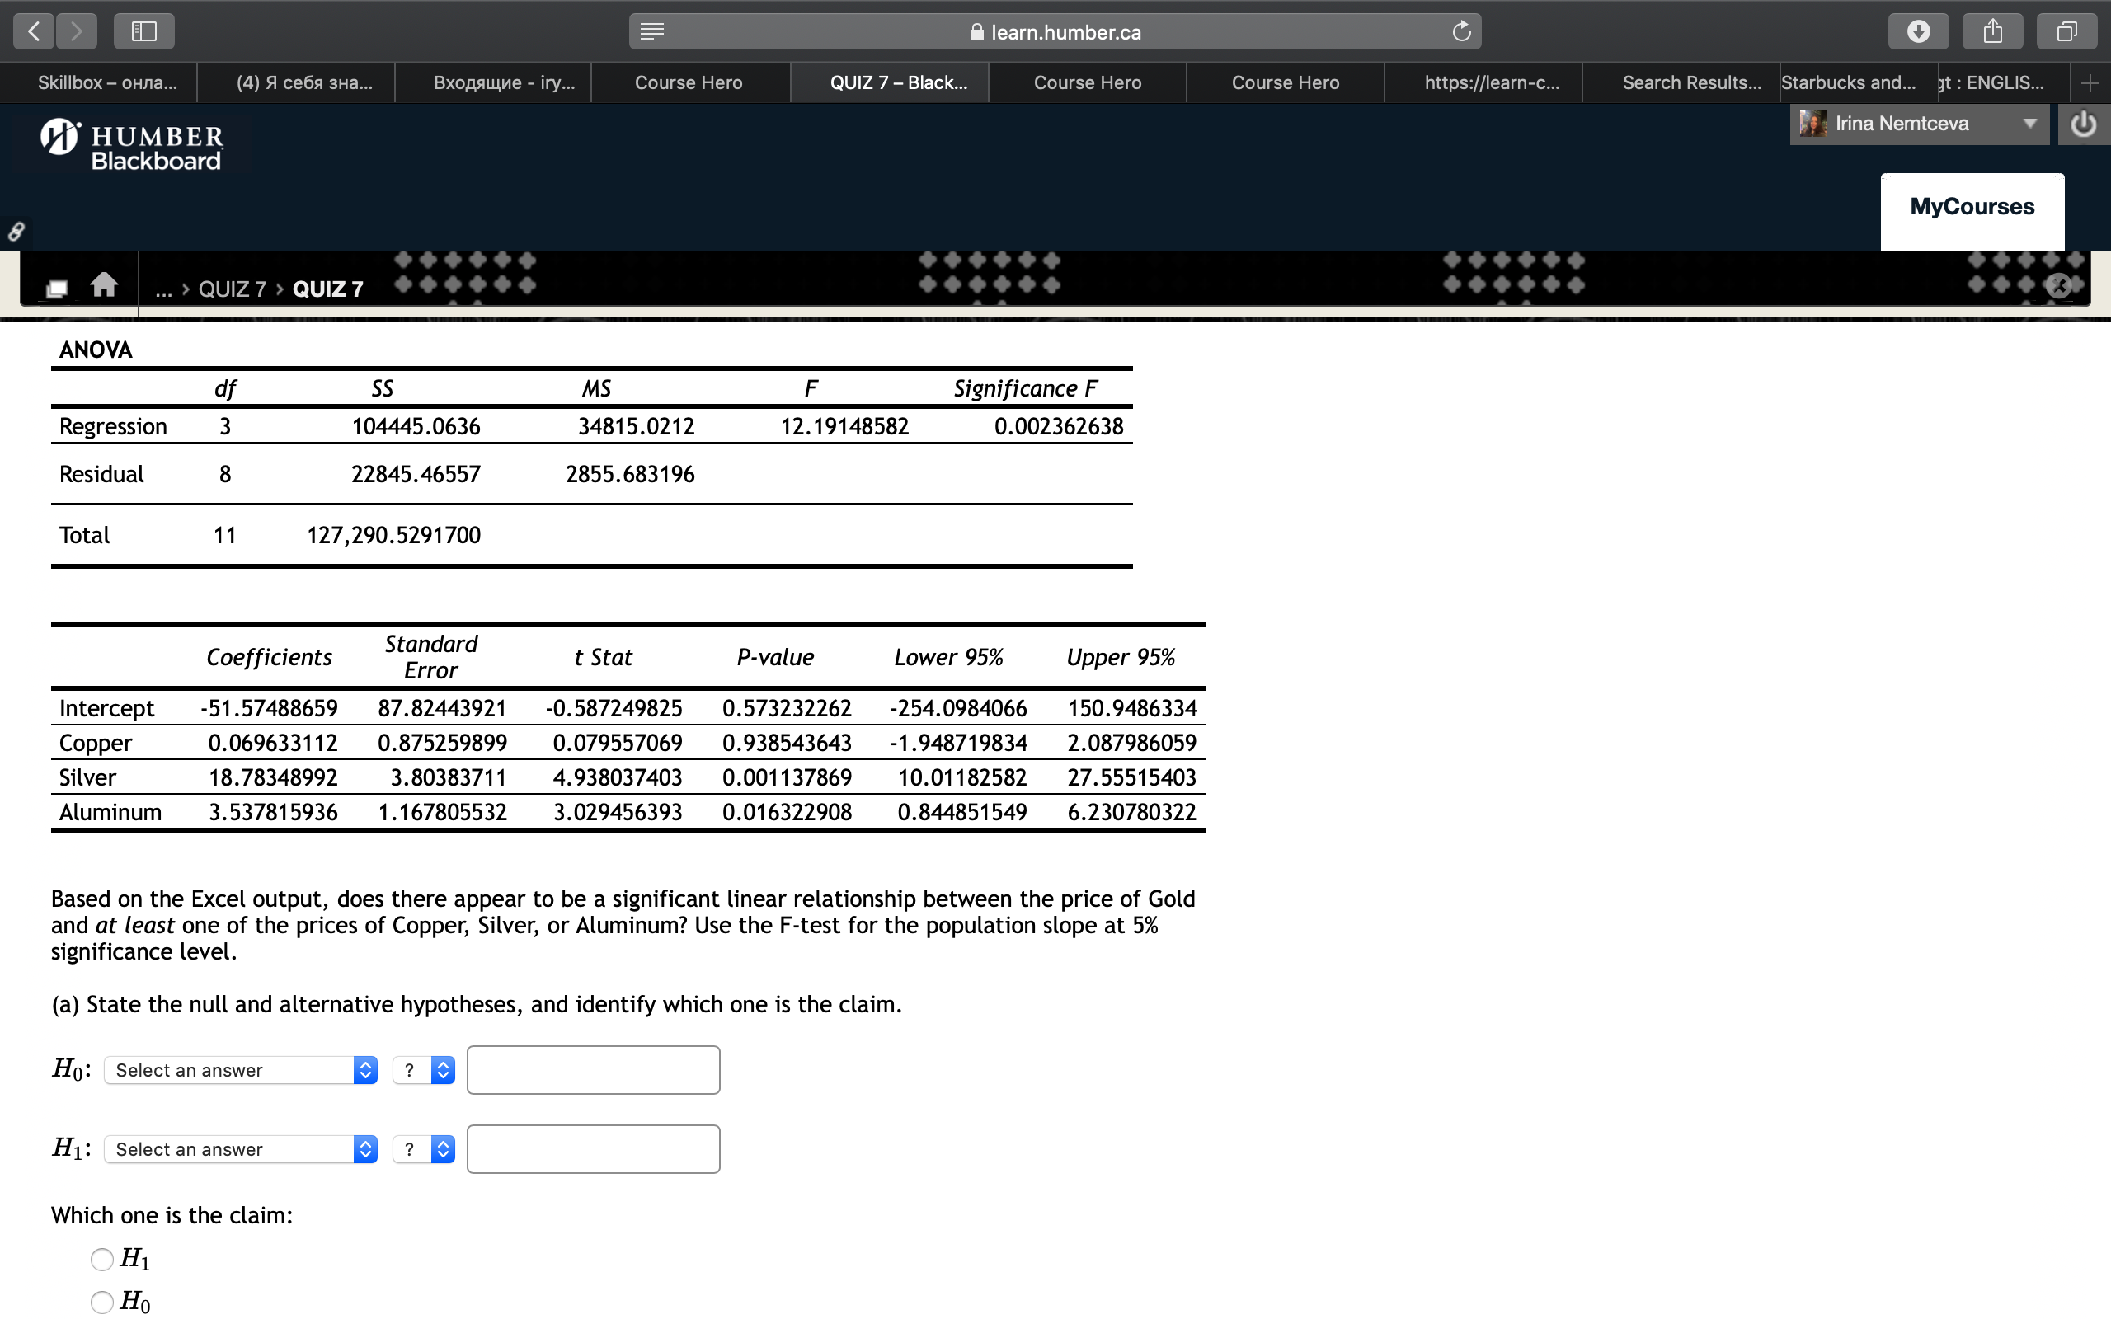Toggle the Safari sidebar icon
The width and height of the screenshot is (2111, 1319).
143,32
